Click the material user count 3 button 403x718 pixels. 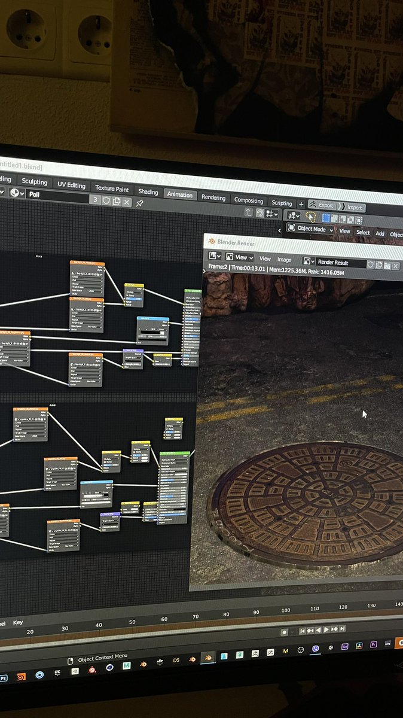(95, 200)
